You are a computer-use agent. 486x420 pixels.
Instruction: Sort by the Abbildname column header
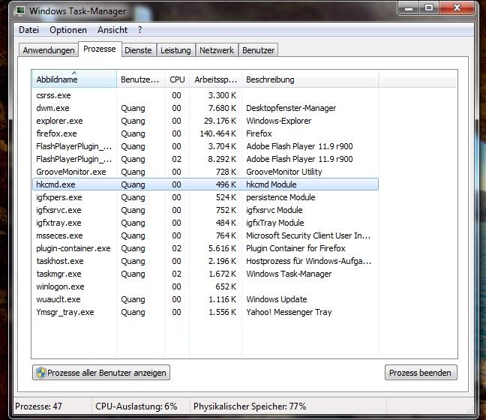pos(74,79)
